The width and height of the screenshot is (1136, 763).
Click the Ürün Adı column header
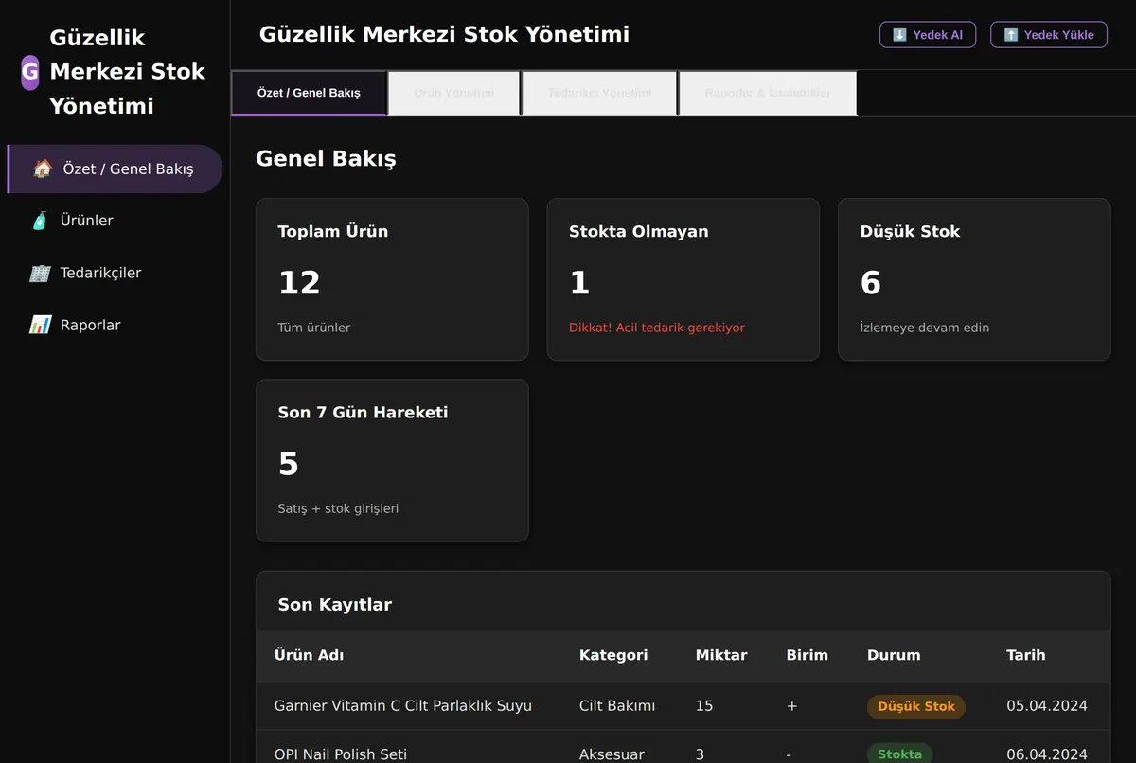[x=309, y=655]
